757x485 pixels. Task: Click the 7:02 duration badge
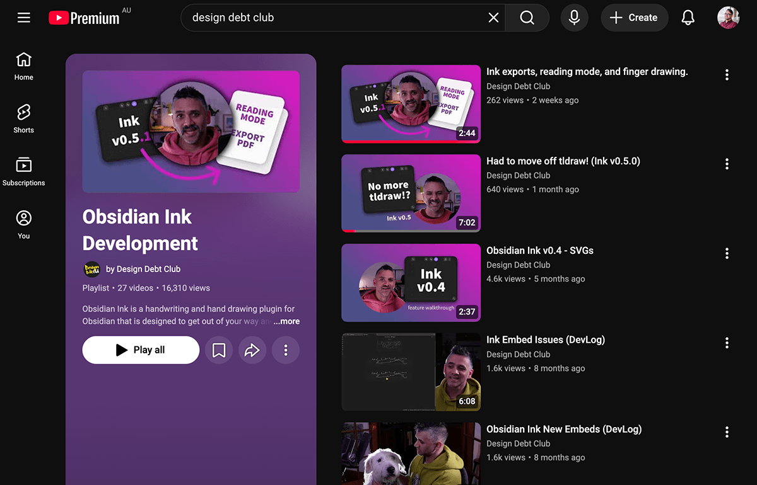click(x=467, y=222)
